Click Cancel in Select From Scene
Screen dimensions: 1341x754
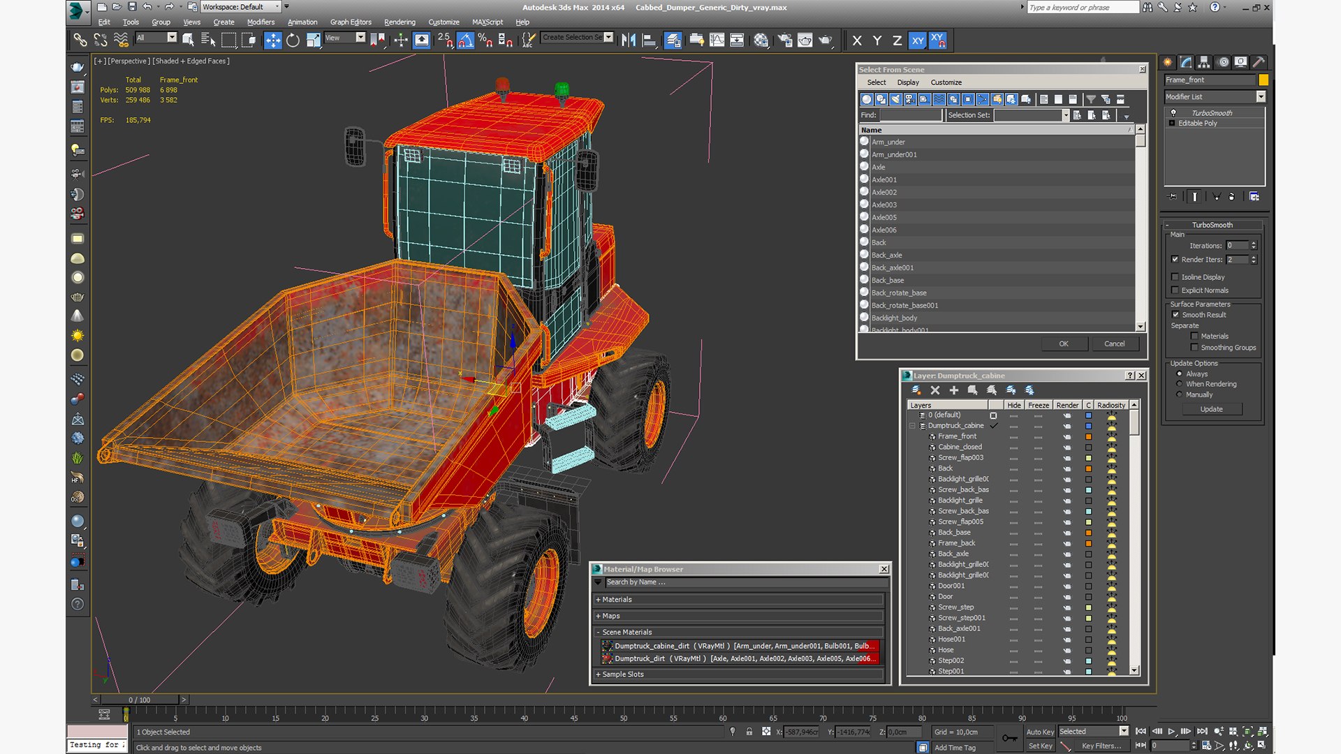[1115, 343]
